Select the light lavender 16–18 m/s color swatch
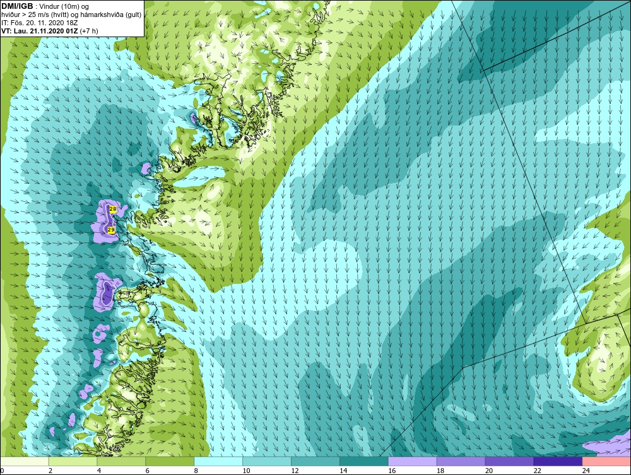 [413, 461]
